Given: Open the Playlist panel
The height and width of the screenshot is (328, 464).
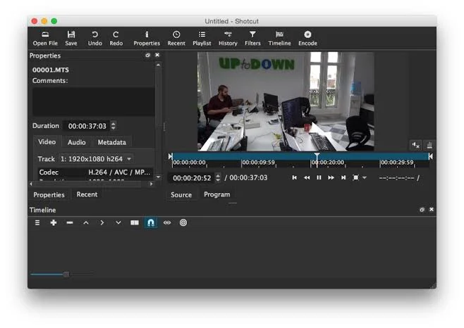Looking at the screenshot, I should click(202, 37).
